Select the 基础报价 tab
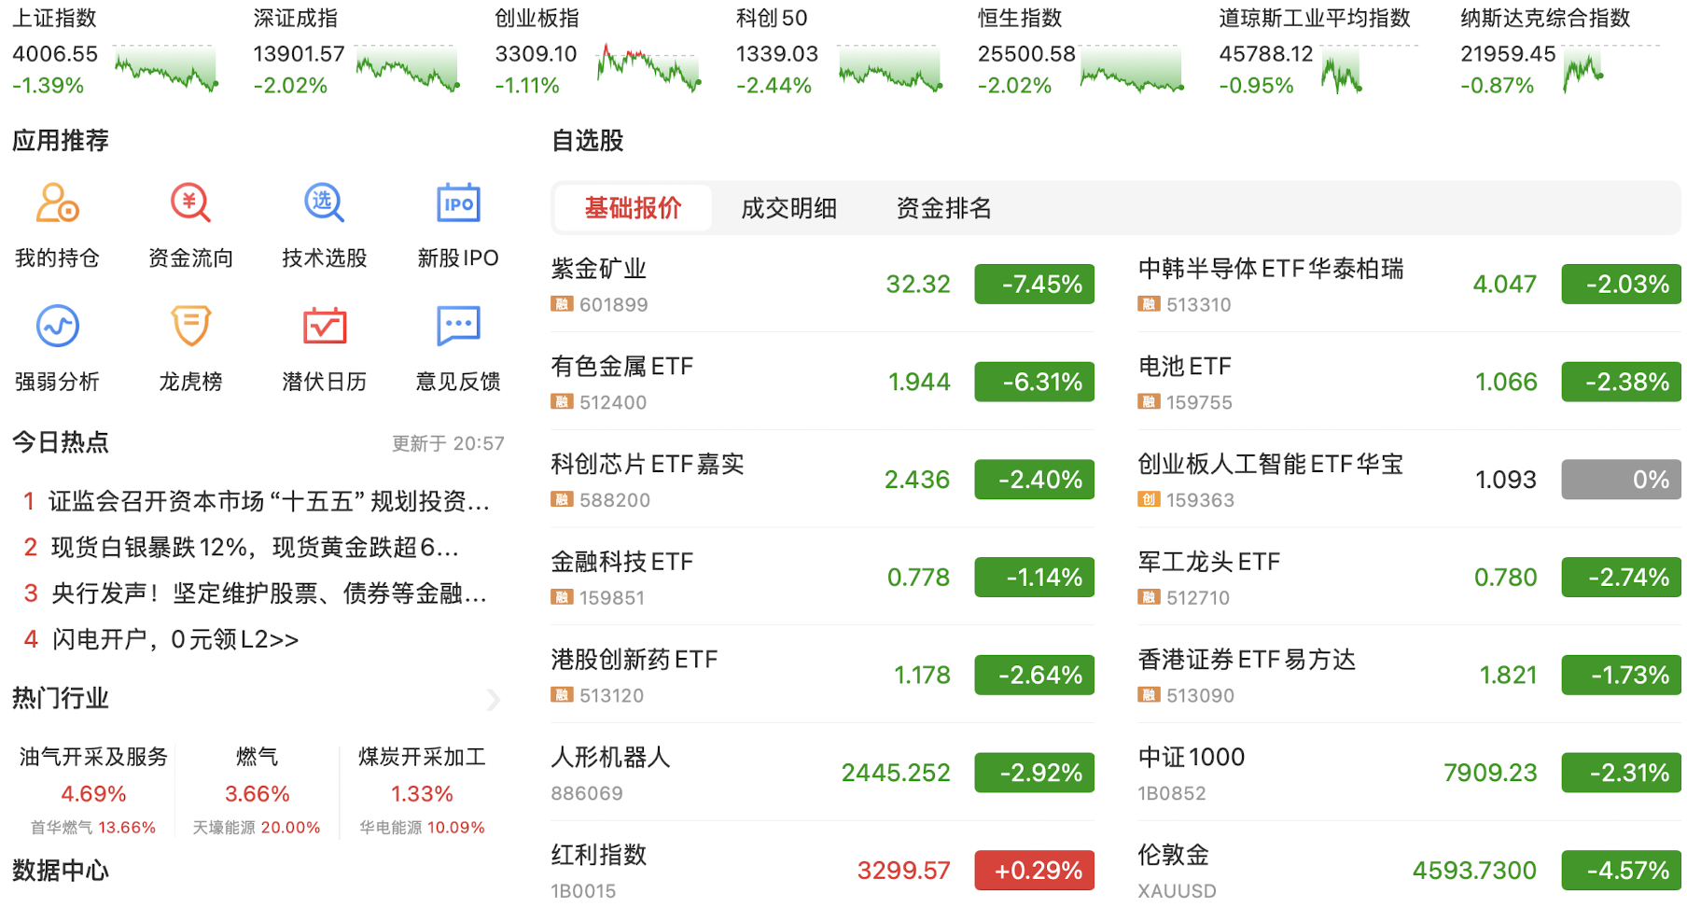 click(x=633, y=208)
